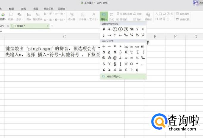203x138 pixels.
Task: Open the 符号 symbol dropdown
Action: [x=104, y=19]
